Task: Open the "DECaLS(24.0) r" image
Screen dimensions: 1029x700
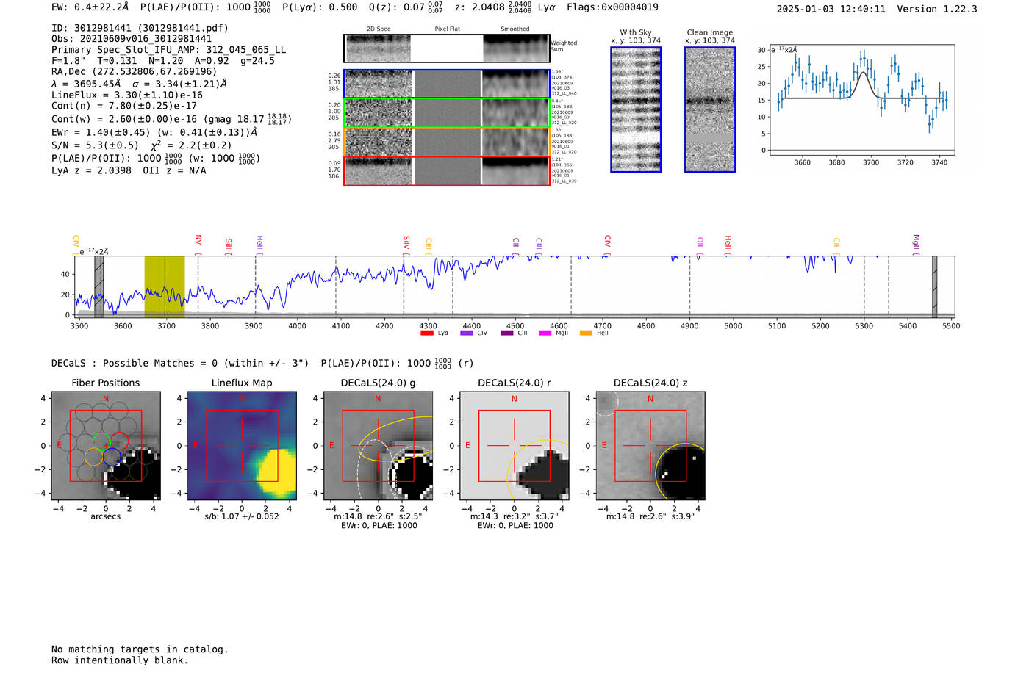Action: (x=514, y=446)
